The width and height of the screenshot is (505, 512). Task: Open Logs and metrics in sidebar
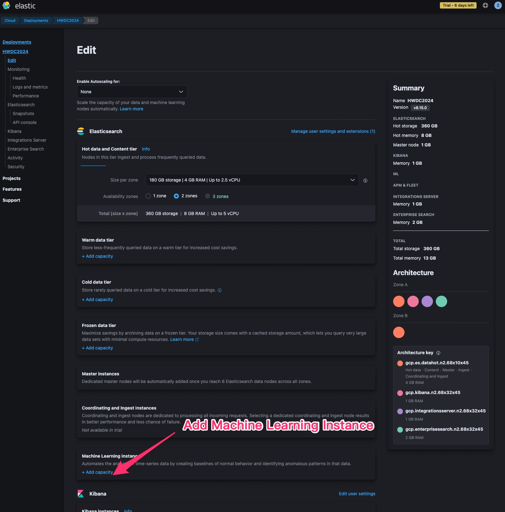[x=30, y=87]
